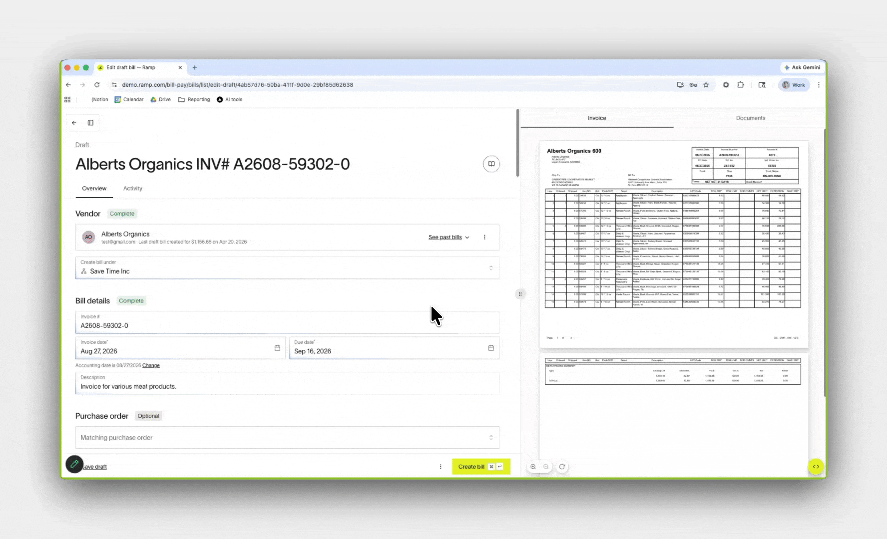Open more options beside Create bill
Viewport: 887px width, 539px height.
[x=441, y=467]
